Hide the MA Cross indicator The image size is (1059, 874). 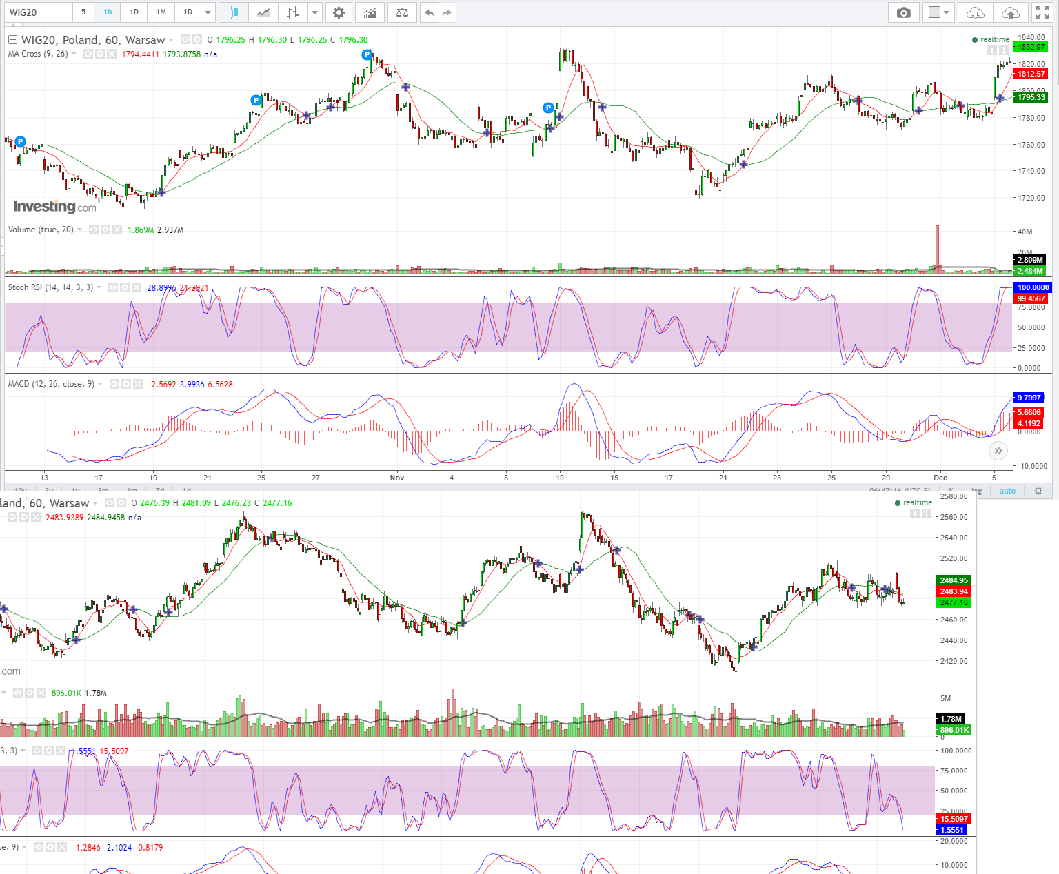click(x=88, y=54)
